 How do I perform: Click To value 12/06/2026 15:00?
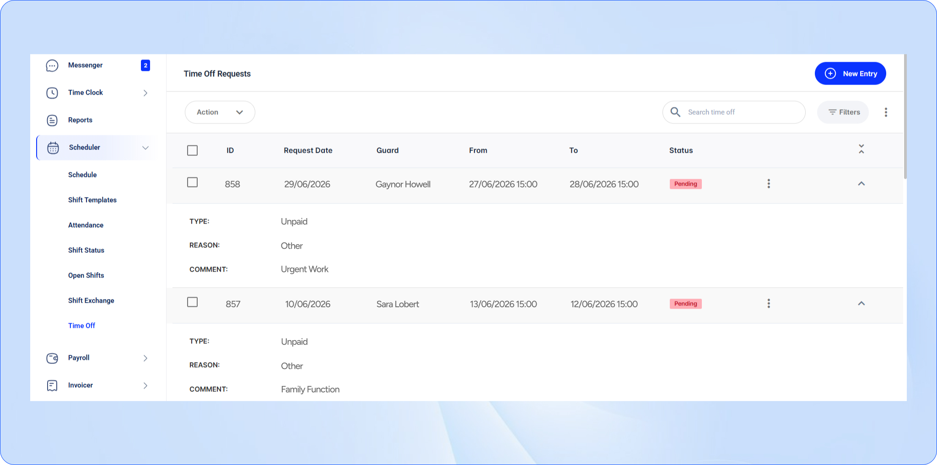point(604,304)
